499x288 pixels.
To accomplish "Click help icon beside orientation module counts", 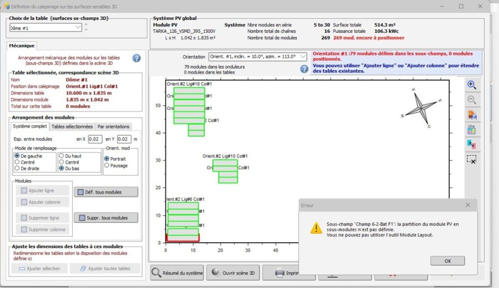I will pos(304,69).
